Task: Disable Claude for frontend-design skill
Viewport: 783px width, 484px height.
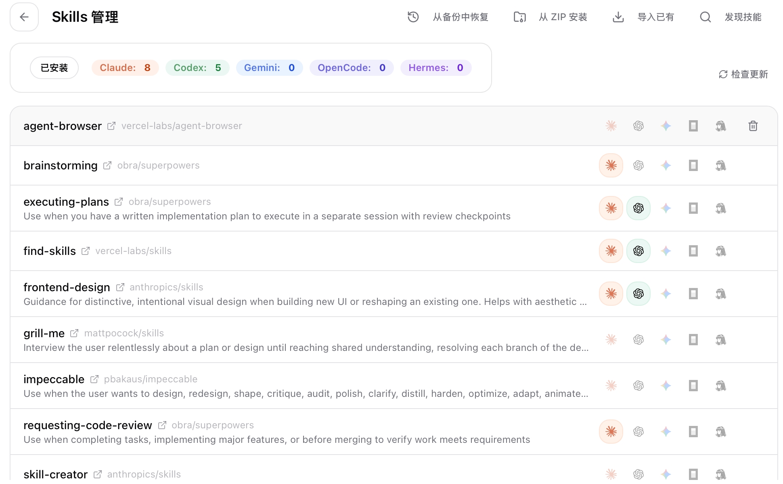Action: coord(611,294)
